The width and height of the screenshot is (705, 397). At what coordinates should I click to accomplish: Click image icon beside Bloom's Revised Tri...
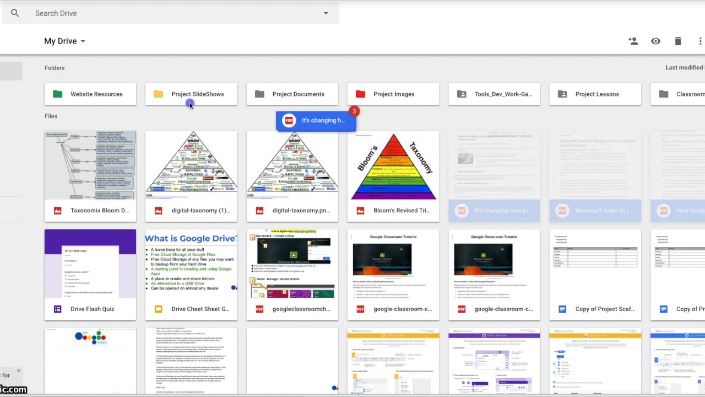[x=360, y=211]
